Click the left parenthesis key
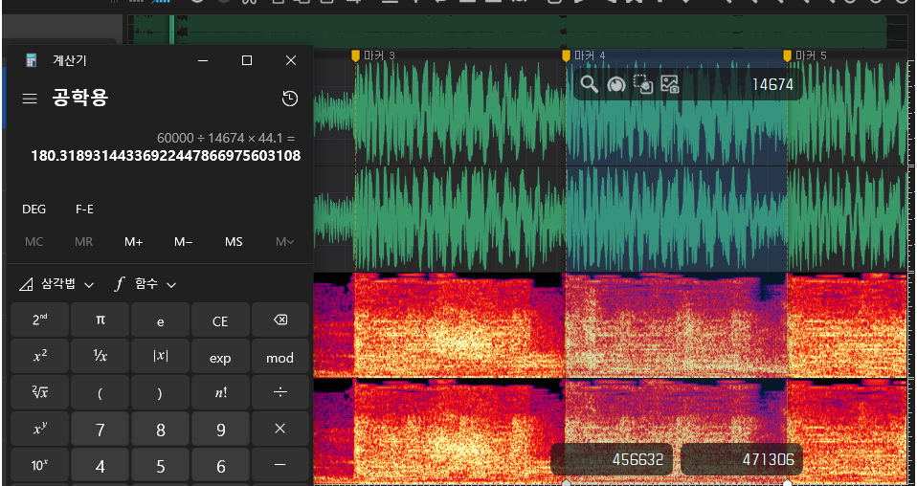 coord(100,393)
